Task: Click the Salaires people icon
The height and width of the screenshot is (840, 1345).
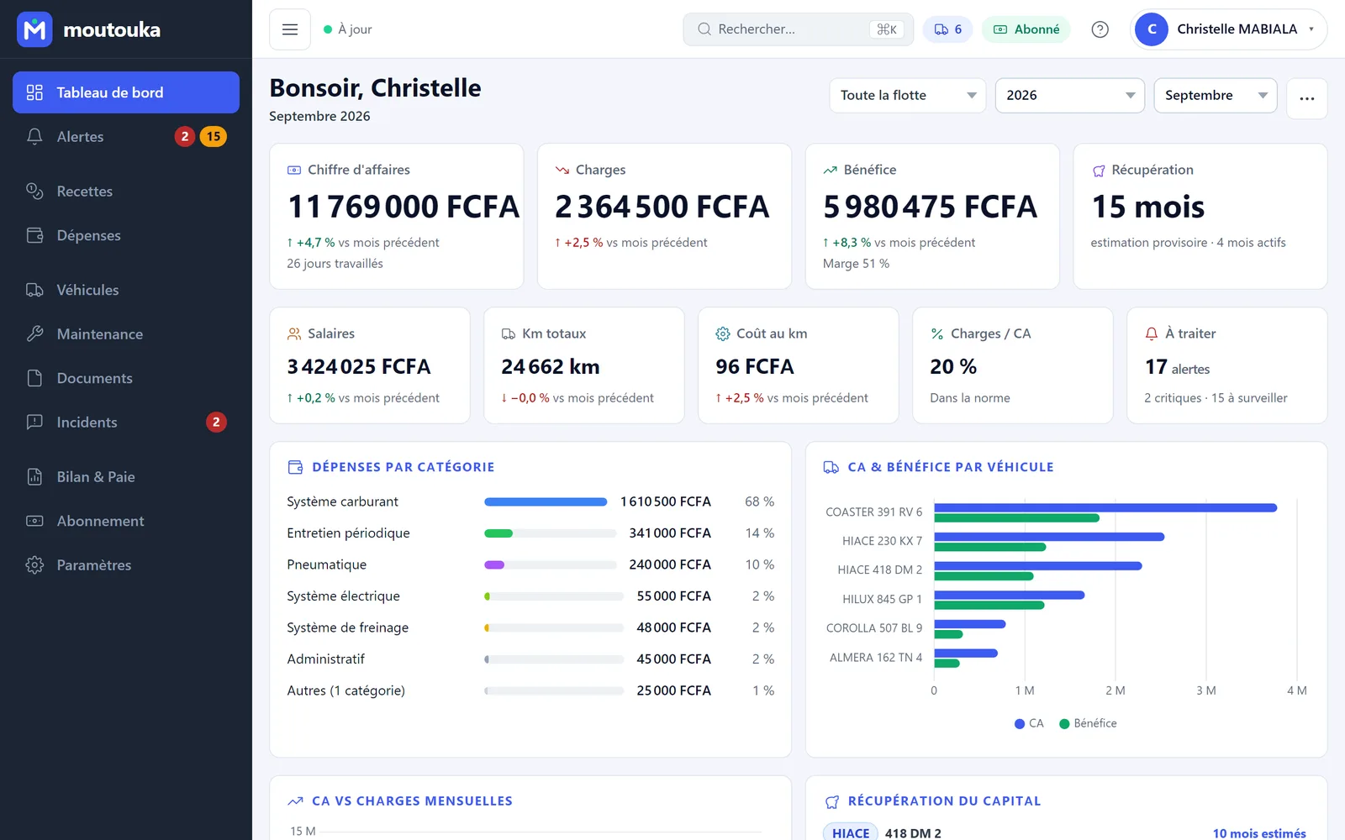Action: pyautogui.click(x=294, y=333)
